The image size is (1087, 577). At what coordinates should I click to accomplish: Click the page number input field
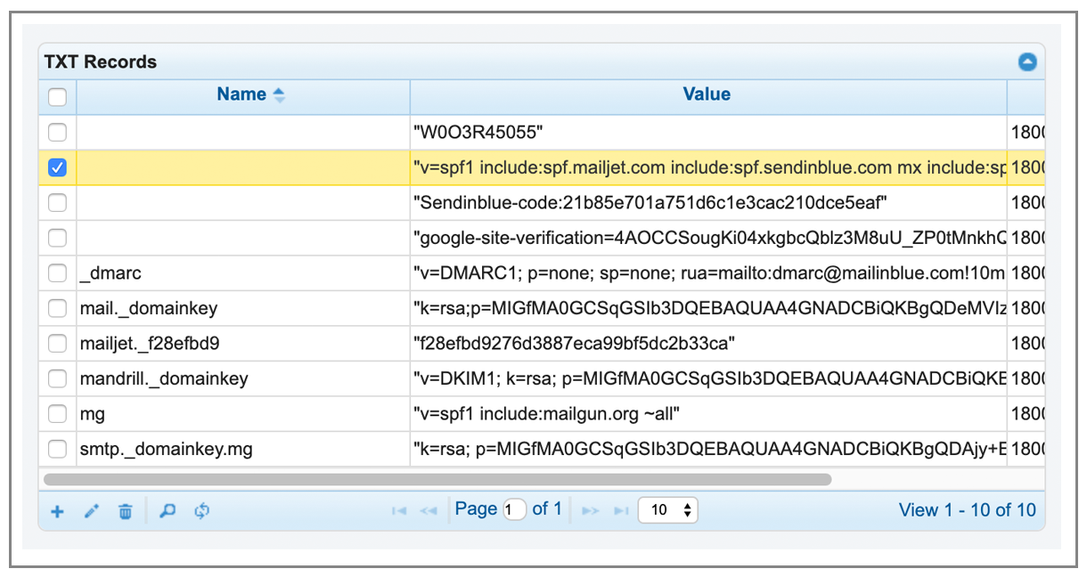coord(515,510)
